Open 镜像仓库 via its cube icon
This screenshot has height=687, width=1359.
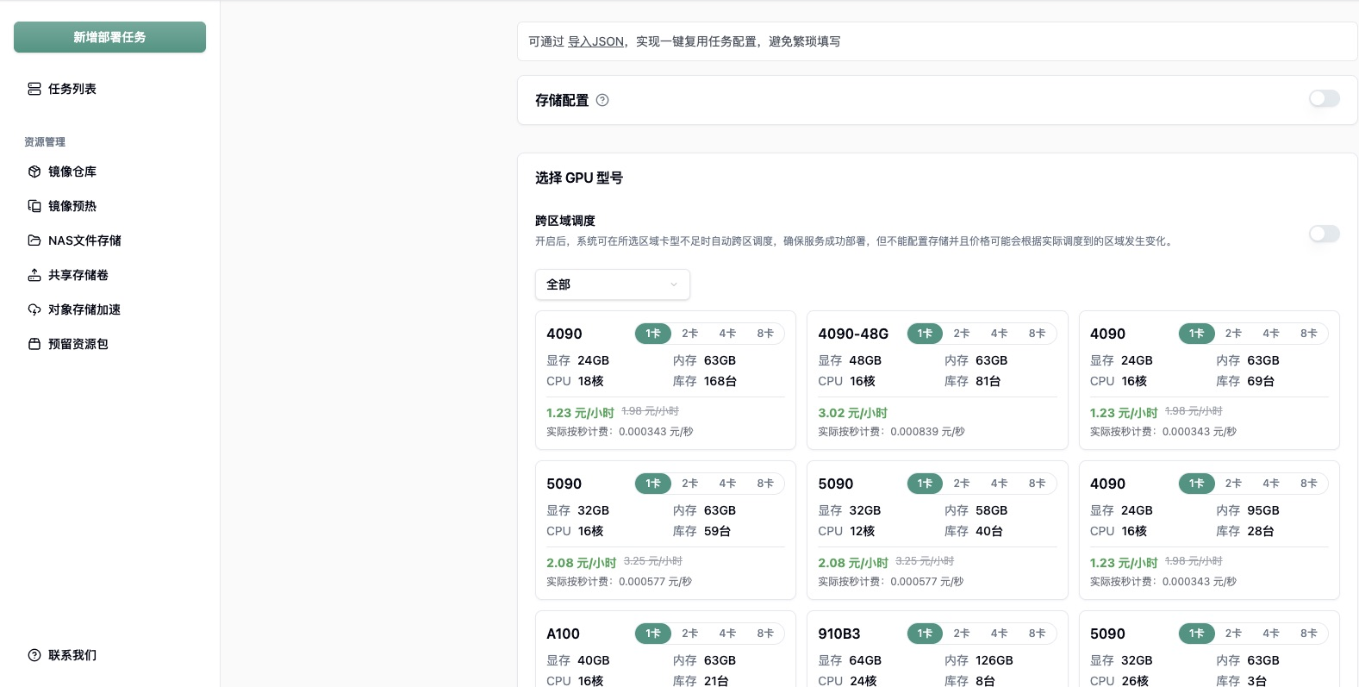34,172
